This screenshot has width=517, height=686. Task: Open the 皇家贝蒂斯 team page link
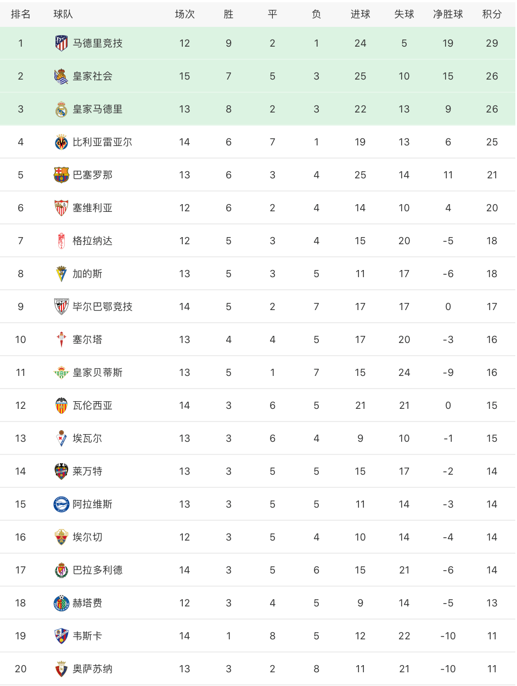98,372
